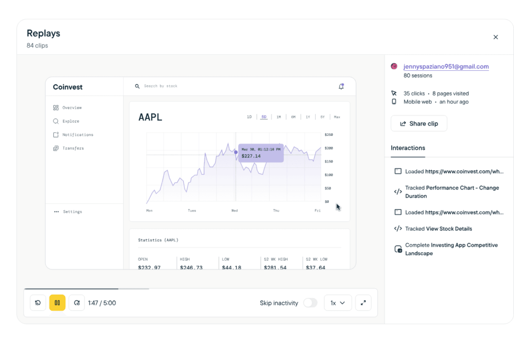The image size is (514, 343).
Task: Click the Overview grid icon in sidebar
Action: click(56, 108)
